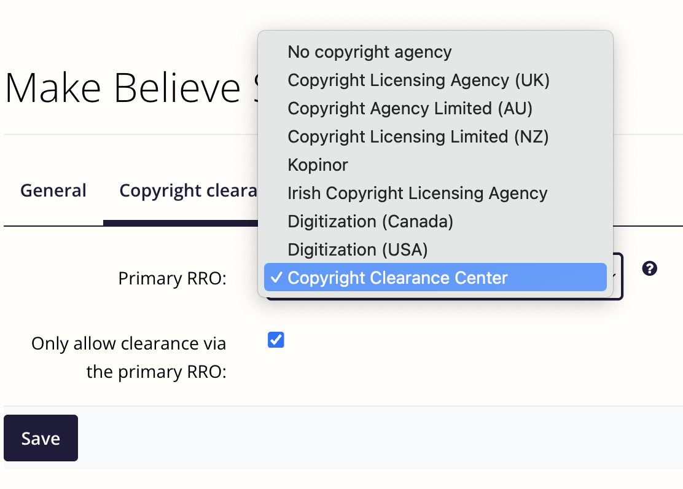The height and width of the screenshot is (489, 683).
Task: Pick Digitization (Canada) option
Action: [x=435, y=221]
